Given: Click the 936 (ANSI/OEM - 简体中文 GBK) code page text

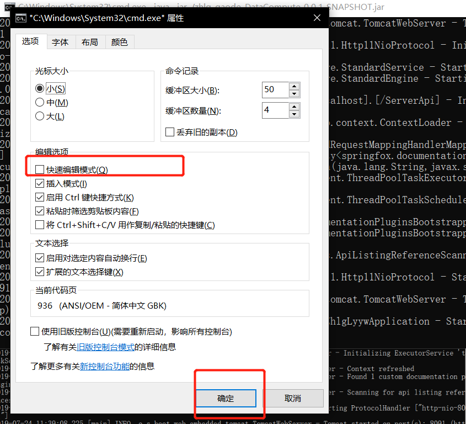Looking at the screenshot, I should pyautogui.click(x=102, y=305).
